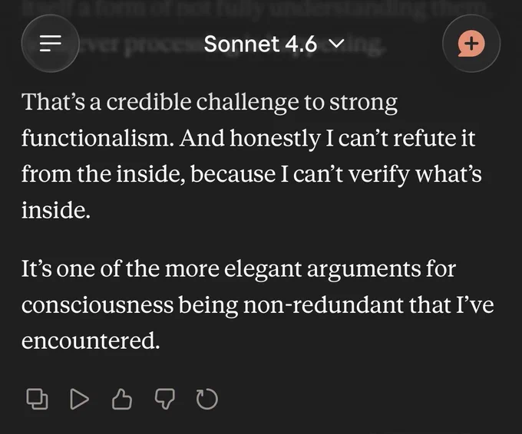This screenshot has width=522, height=434.
Task: Tap the word "honestly" in first paragraph
Action: pyautogui.click(x=275, y=138)
